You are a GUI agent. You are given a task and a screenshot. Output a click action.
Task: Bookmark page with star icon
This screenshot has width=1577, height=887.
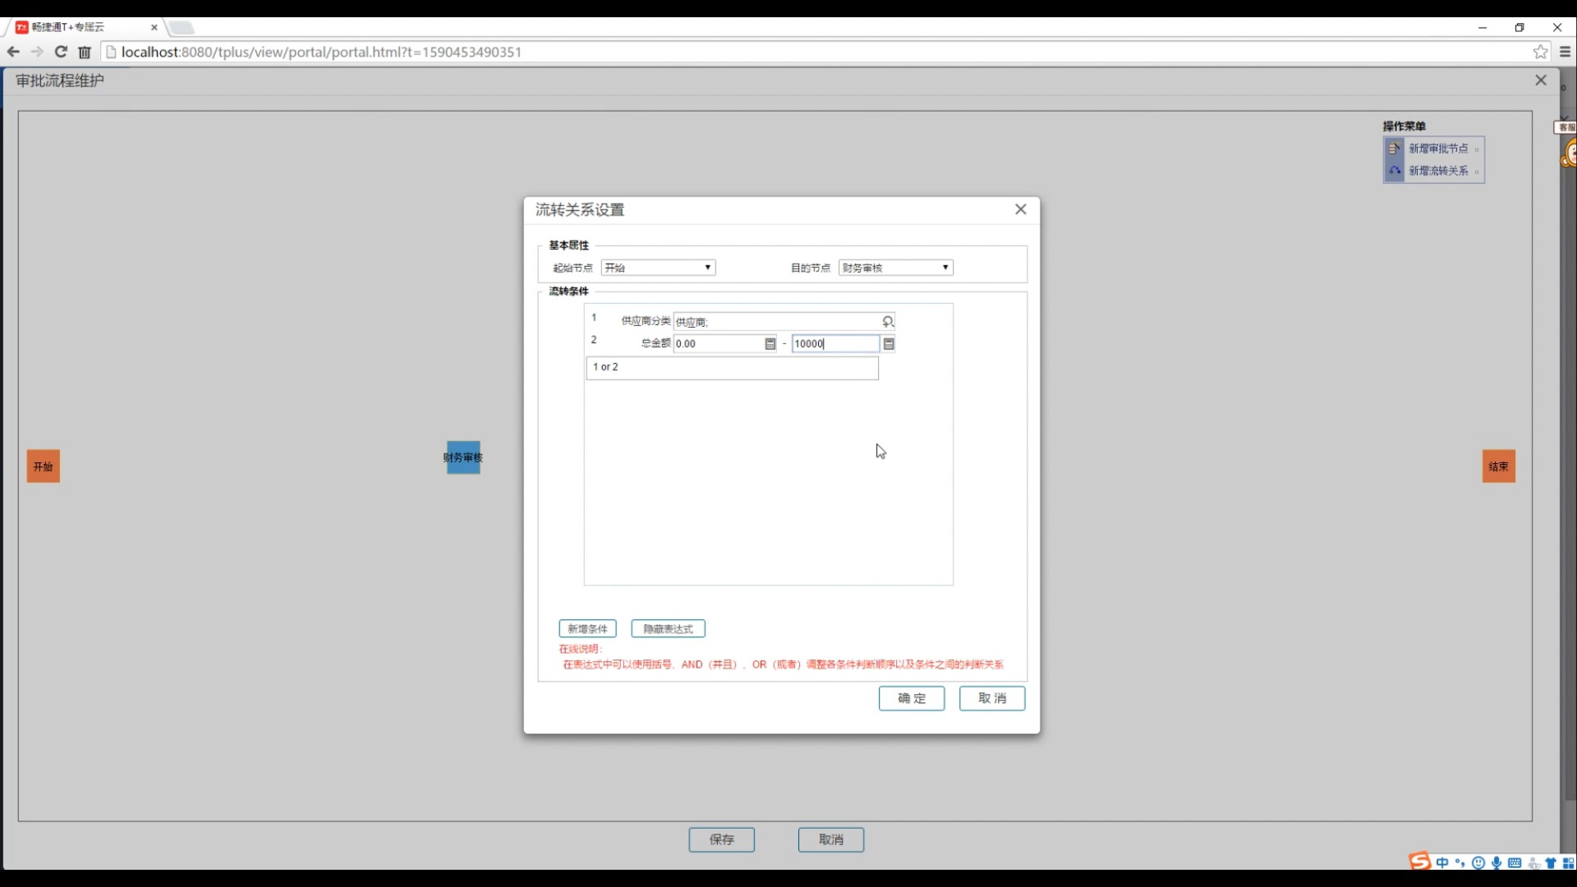click(x=1540, y=52)
